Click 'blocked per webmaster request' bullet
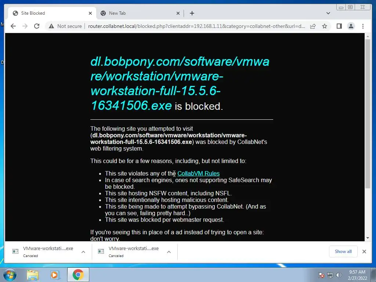This screenshot has width=376, height=282. click(x=164, y=220)
